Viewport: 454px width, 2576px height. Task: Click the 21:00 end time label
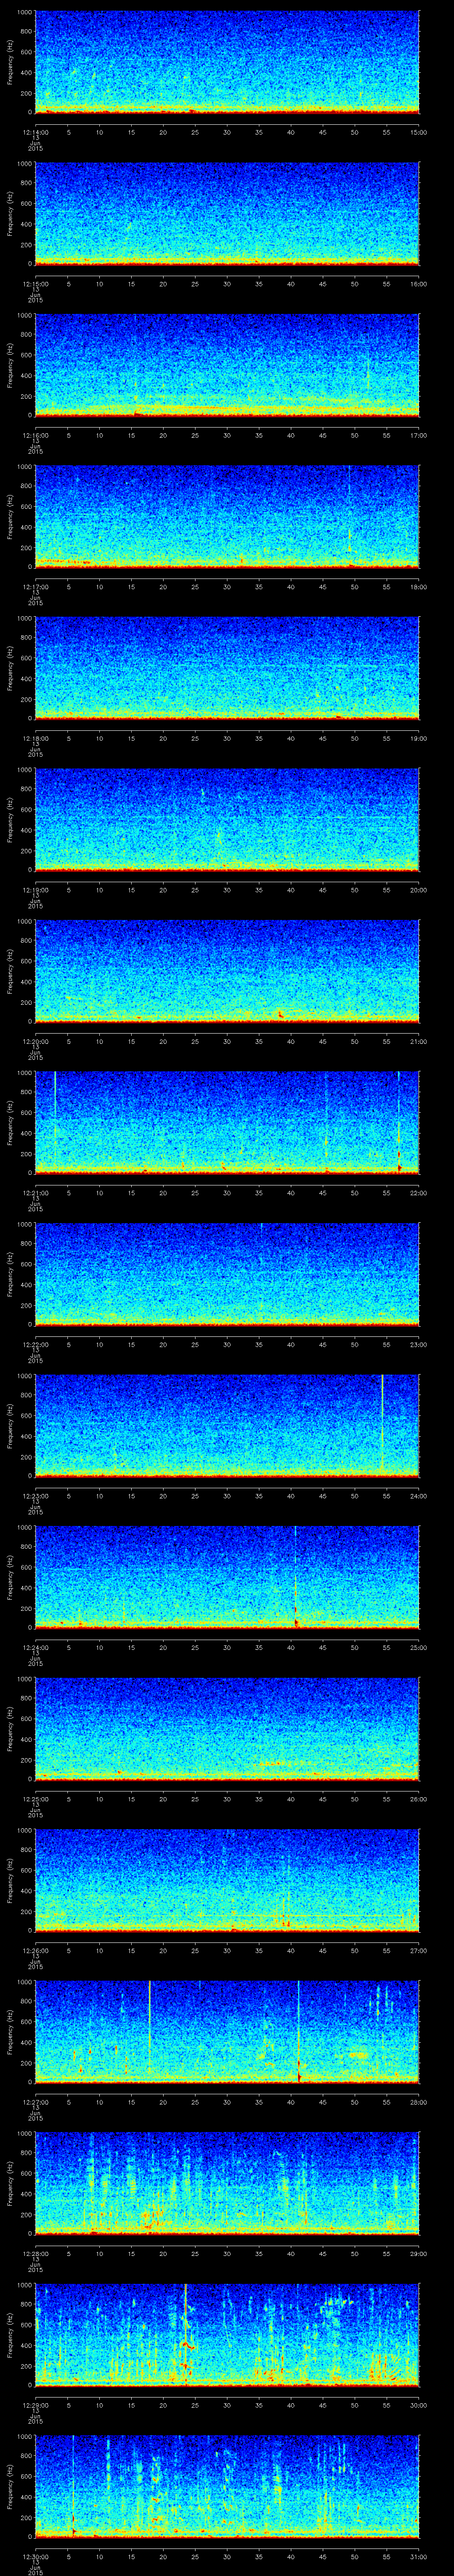[418, 1041]
